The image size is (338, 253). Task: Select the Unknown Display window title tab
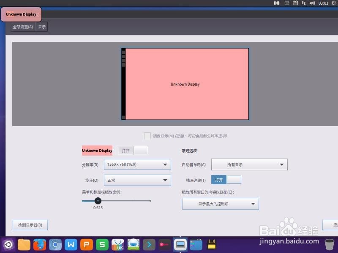point(20,14)
